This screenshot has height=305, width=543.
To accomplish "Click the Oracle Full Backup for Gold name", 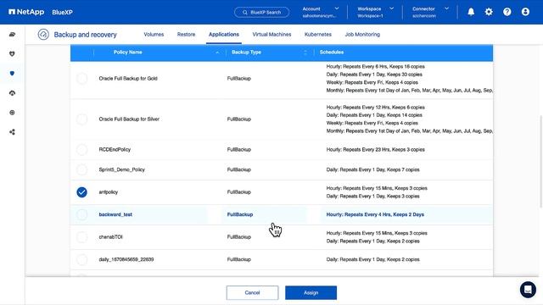I will coord(128,79).
